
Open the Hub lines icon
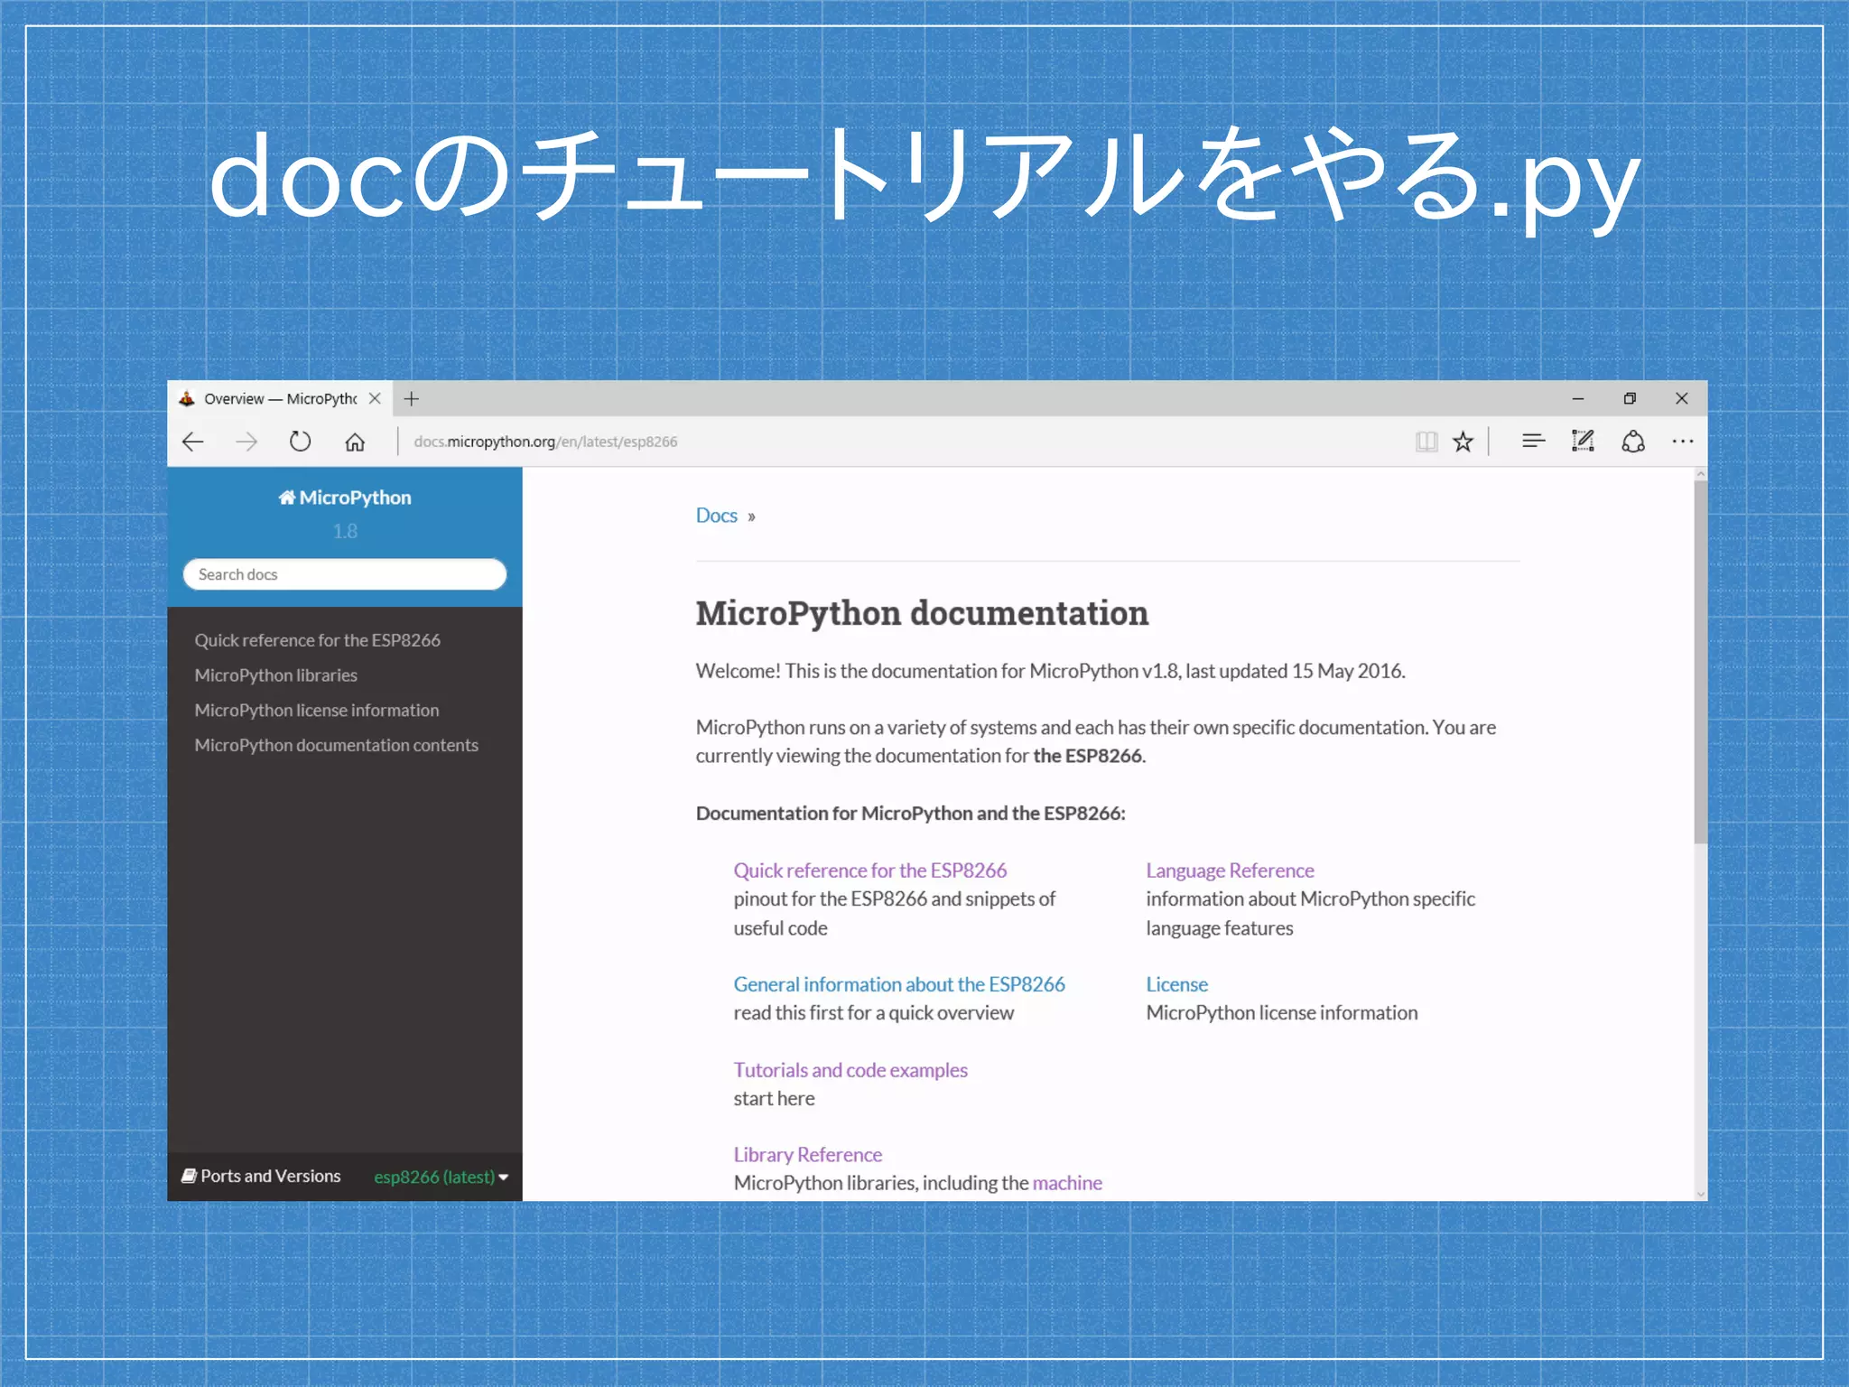coord(1533,442)
